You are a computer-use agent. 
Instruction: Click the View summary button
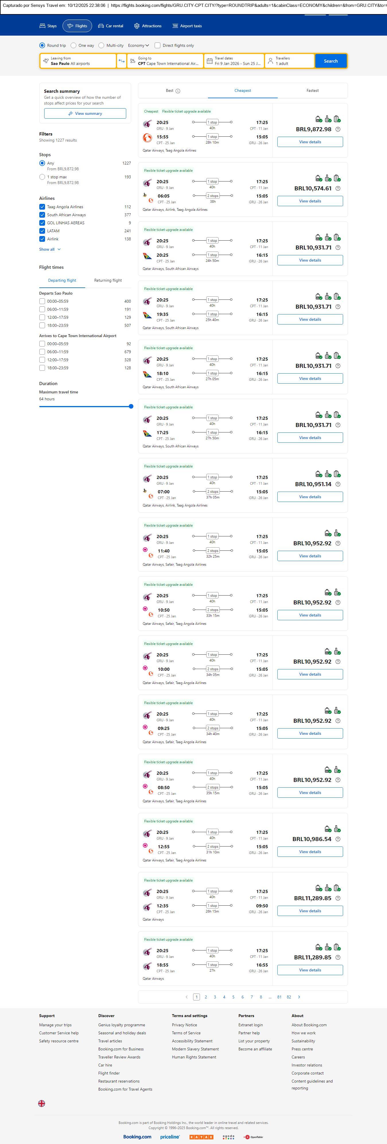pos(85,114)
